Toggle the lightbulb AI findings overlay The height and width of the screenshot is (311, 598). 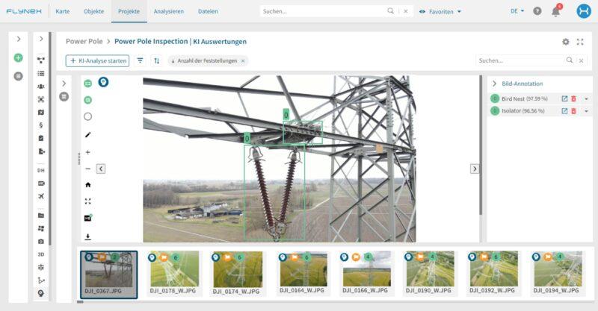click(103, 82)
